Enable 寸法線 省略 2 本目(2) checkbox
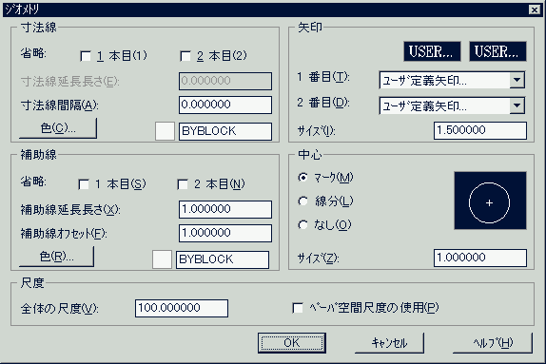546x364 pixels. point(185,56)
